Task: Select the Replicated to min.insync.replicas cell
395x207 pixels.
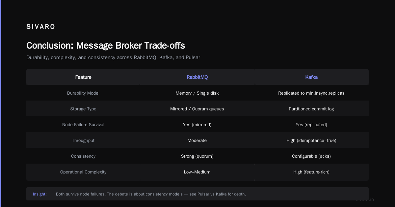Action: [x=311, y=93]
